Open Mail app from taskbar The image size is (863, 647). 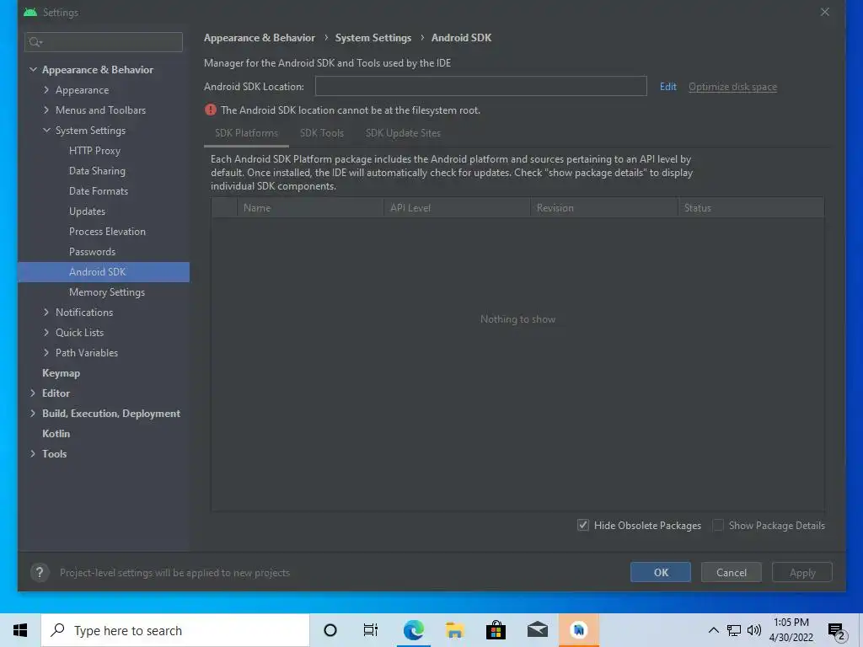tap(537, 630)
